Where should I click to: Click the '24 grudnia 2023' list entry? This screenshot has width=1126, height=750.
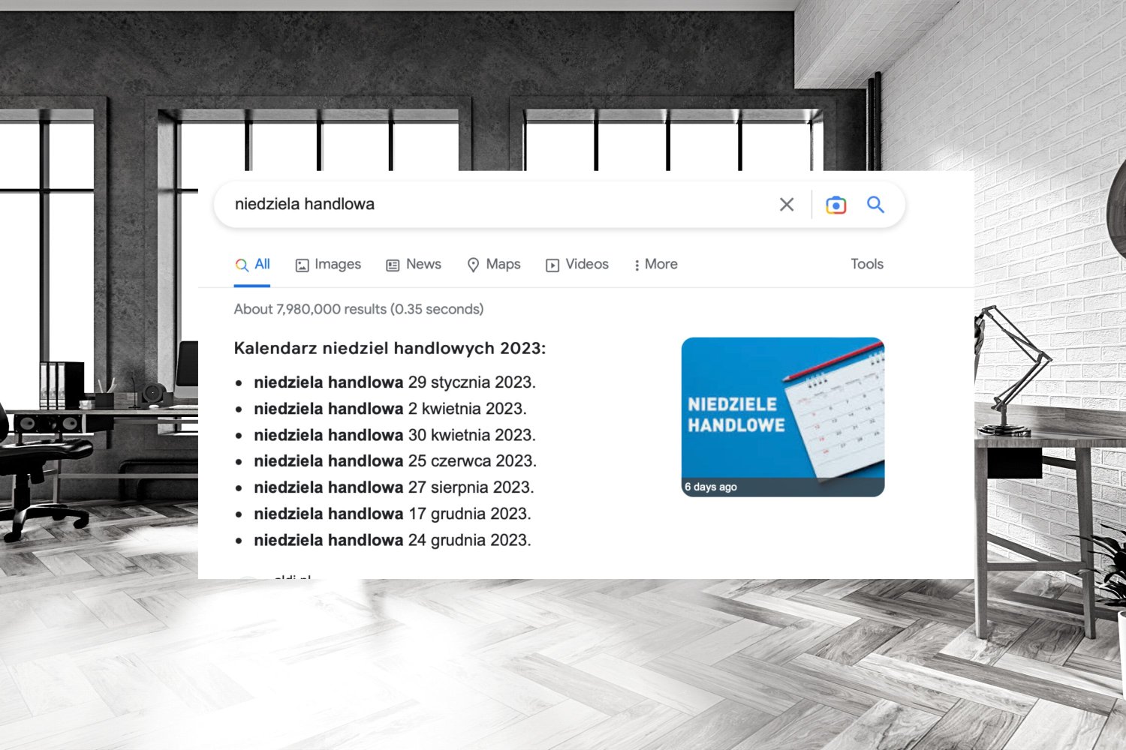(x=392, y=540)
